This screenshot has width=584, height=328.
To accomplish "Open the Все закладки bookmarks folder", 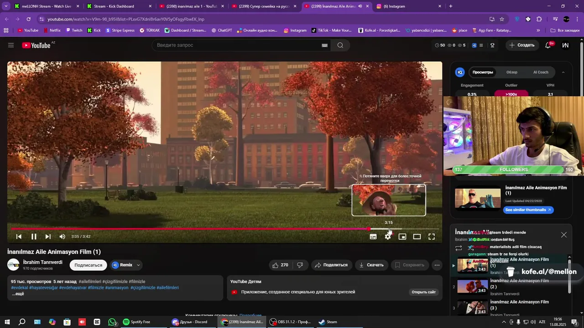I will (x=565, y=31).
